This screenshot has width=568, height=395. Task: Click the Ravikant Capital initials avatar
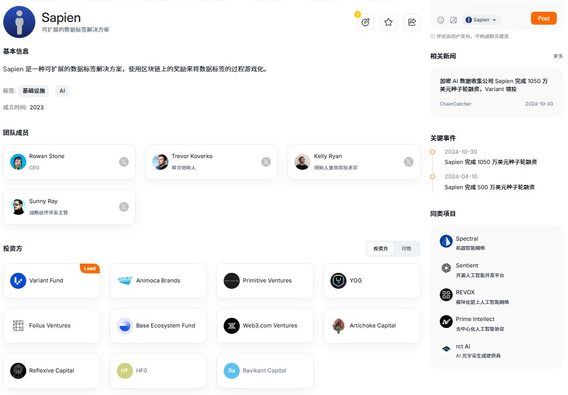232,371
